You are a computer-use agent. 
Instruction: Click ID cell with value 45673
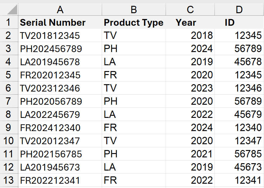248,167
